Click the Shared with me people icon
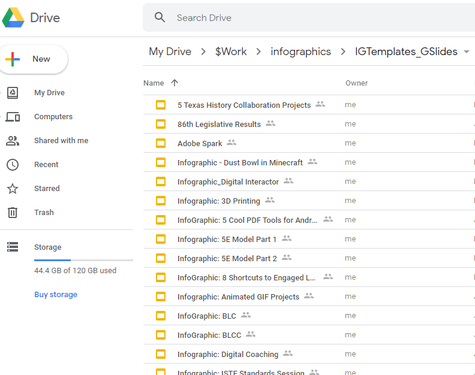 13,141
